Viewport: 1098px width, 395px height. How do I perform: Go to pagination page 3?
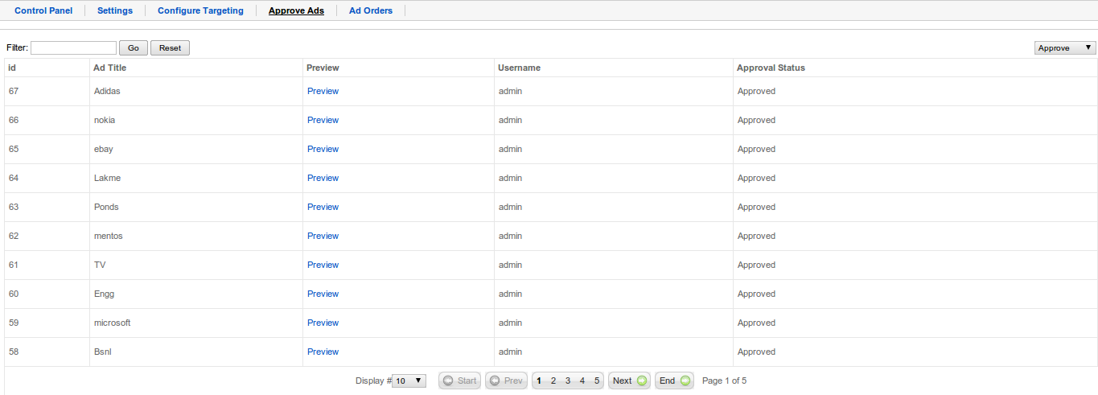tap(568, 381)
